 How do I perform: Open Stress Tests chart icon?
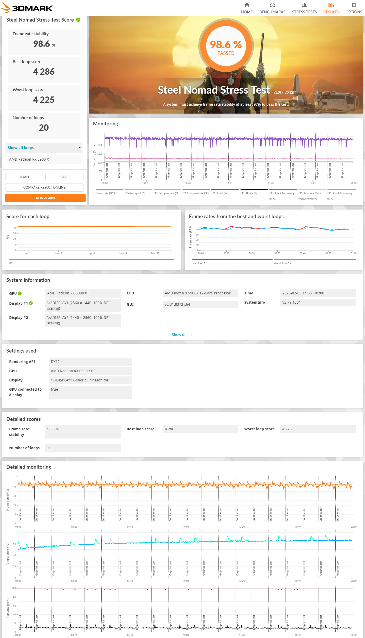304,5
